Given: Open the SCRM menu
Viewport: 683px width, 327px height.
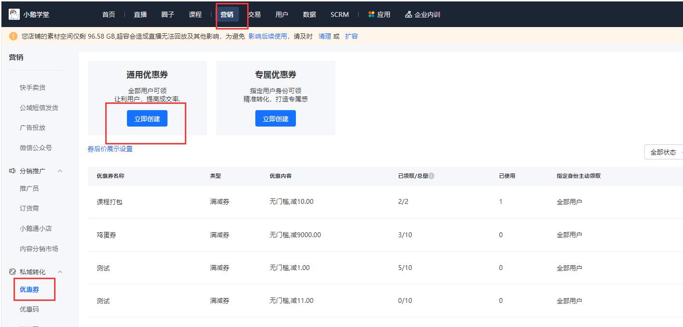Looking at the screenshot, I should tap(339, 14).
